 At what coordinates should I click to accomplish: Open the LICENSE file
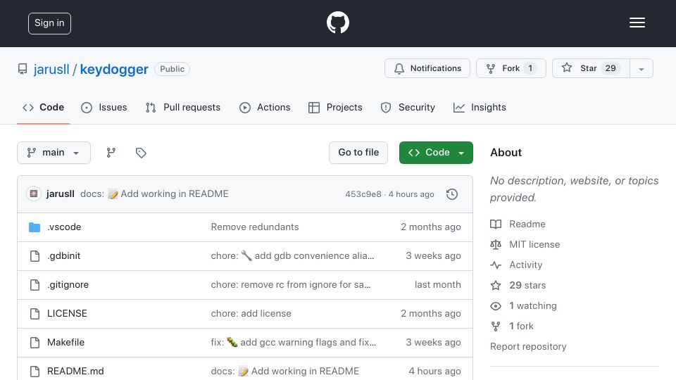[67, 314]
